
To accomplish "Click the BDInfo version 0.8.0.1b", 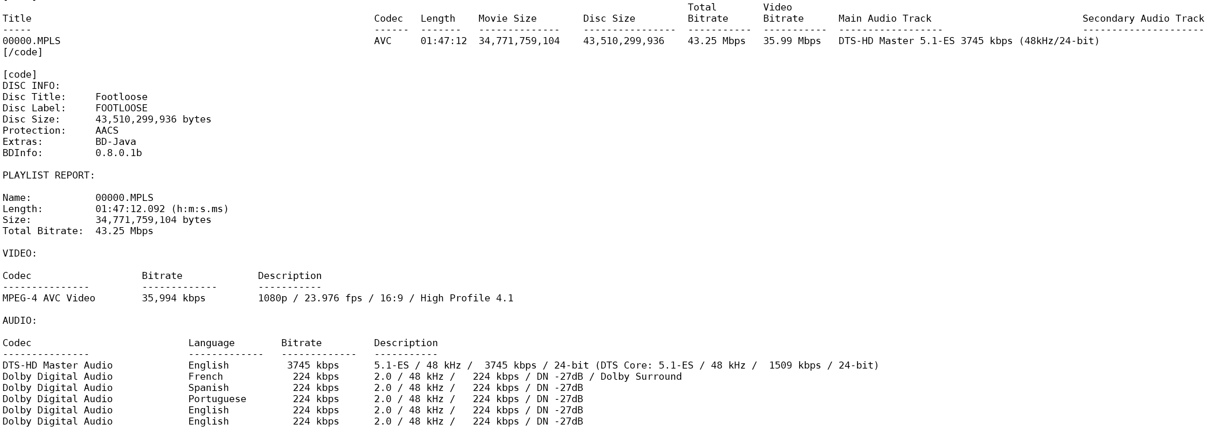I will 119,153.
